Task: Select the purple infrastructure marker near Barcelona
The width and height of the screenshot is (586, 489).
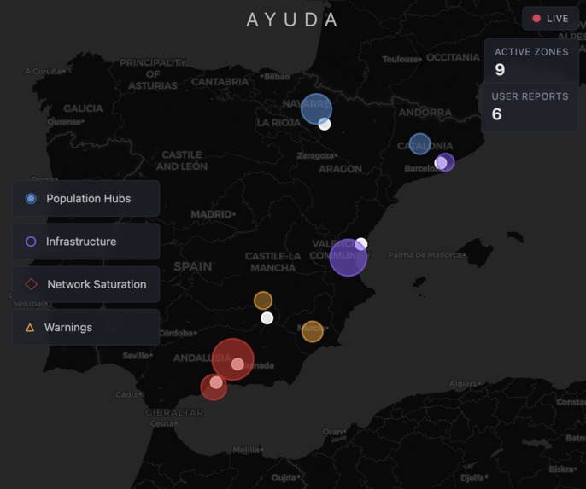Action: [x=446, y=162]
